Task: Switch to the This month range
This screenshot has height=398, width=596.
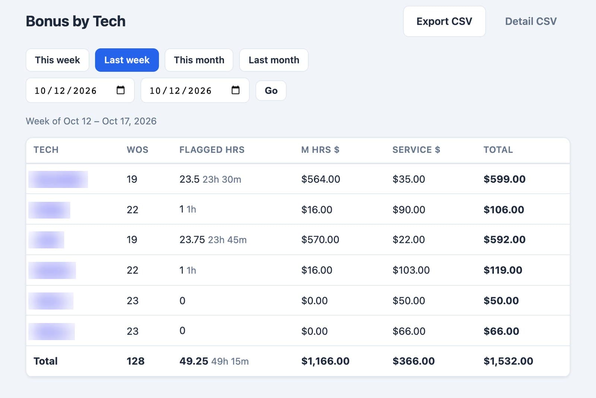Action: click(199, 60)
